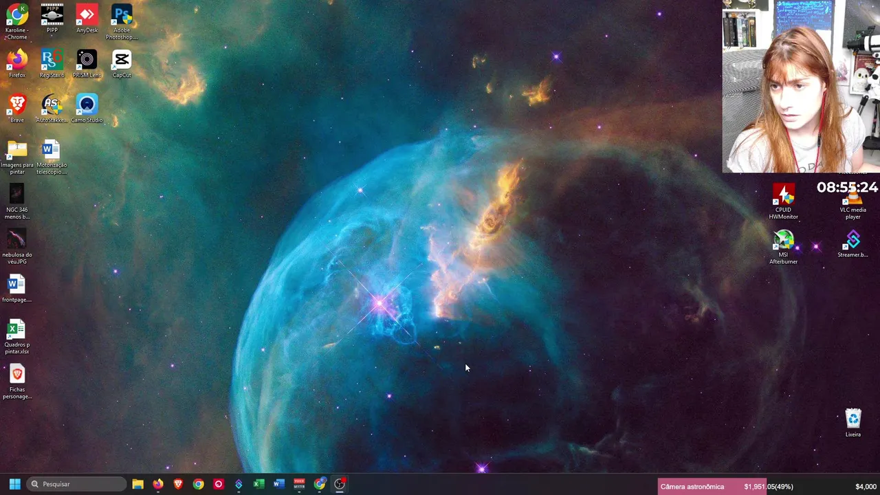
Task: Open Brave browser from the taskbar
Action: [178, 484]
